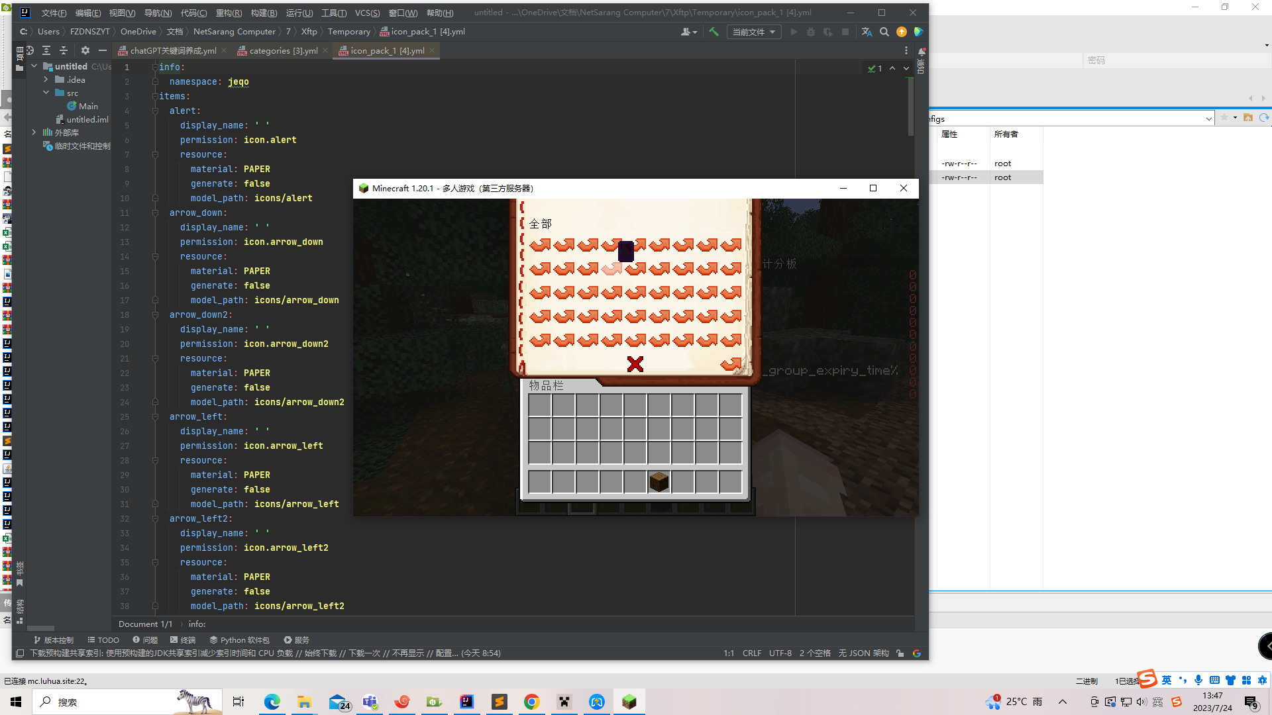The width and height of the screenshot is (1272, 715).
Task: Expand the .idea folder in the project tree
Action: pyautogui.click(x=46, y=79)
